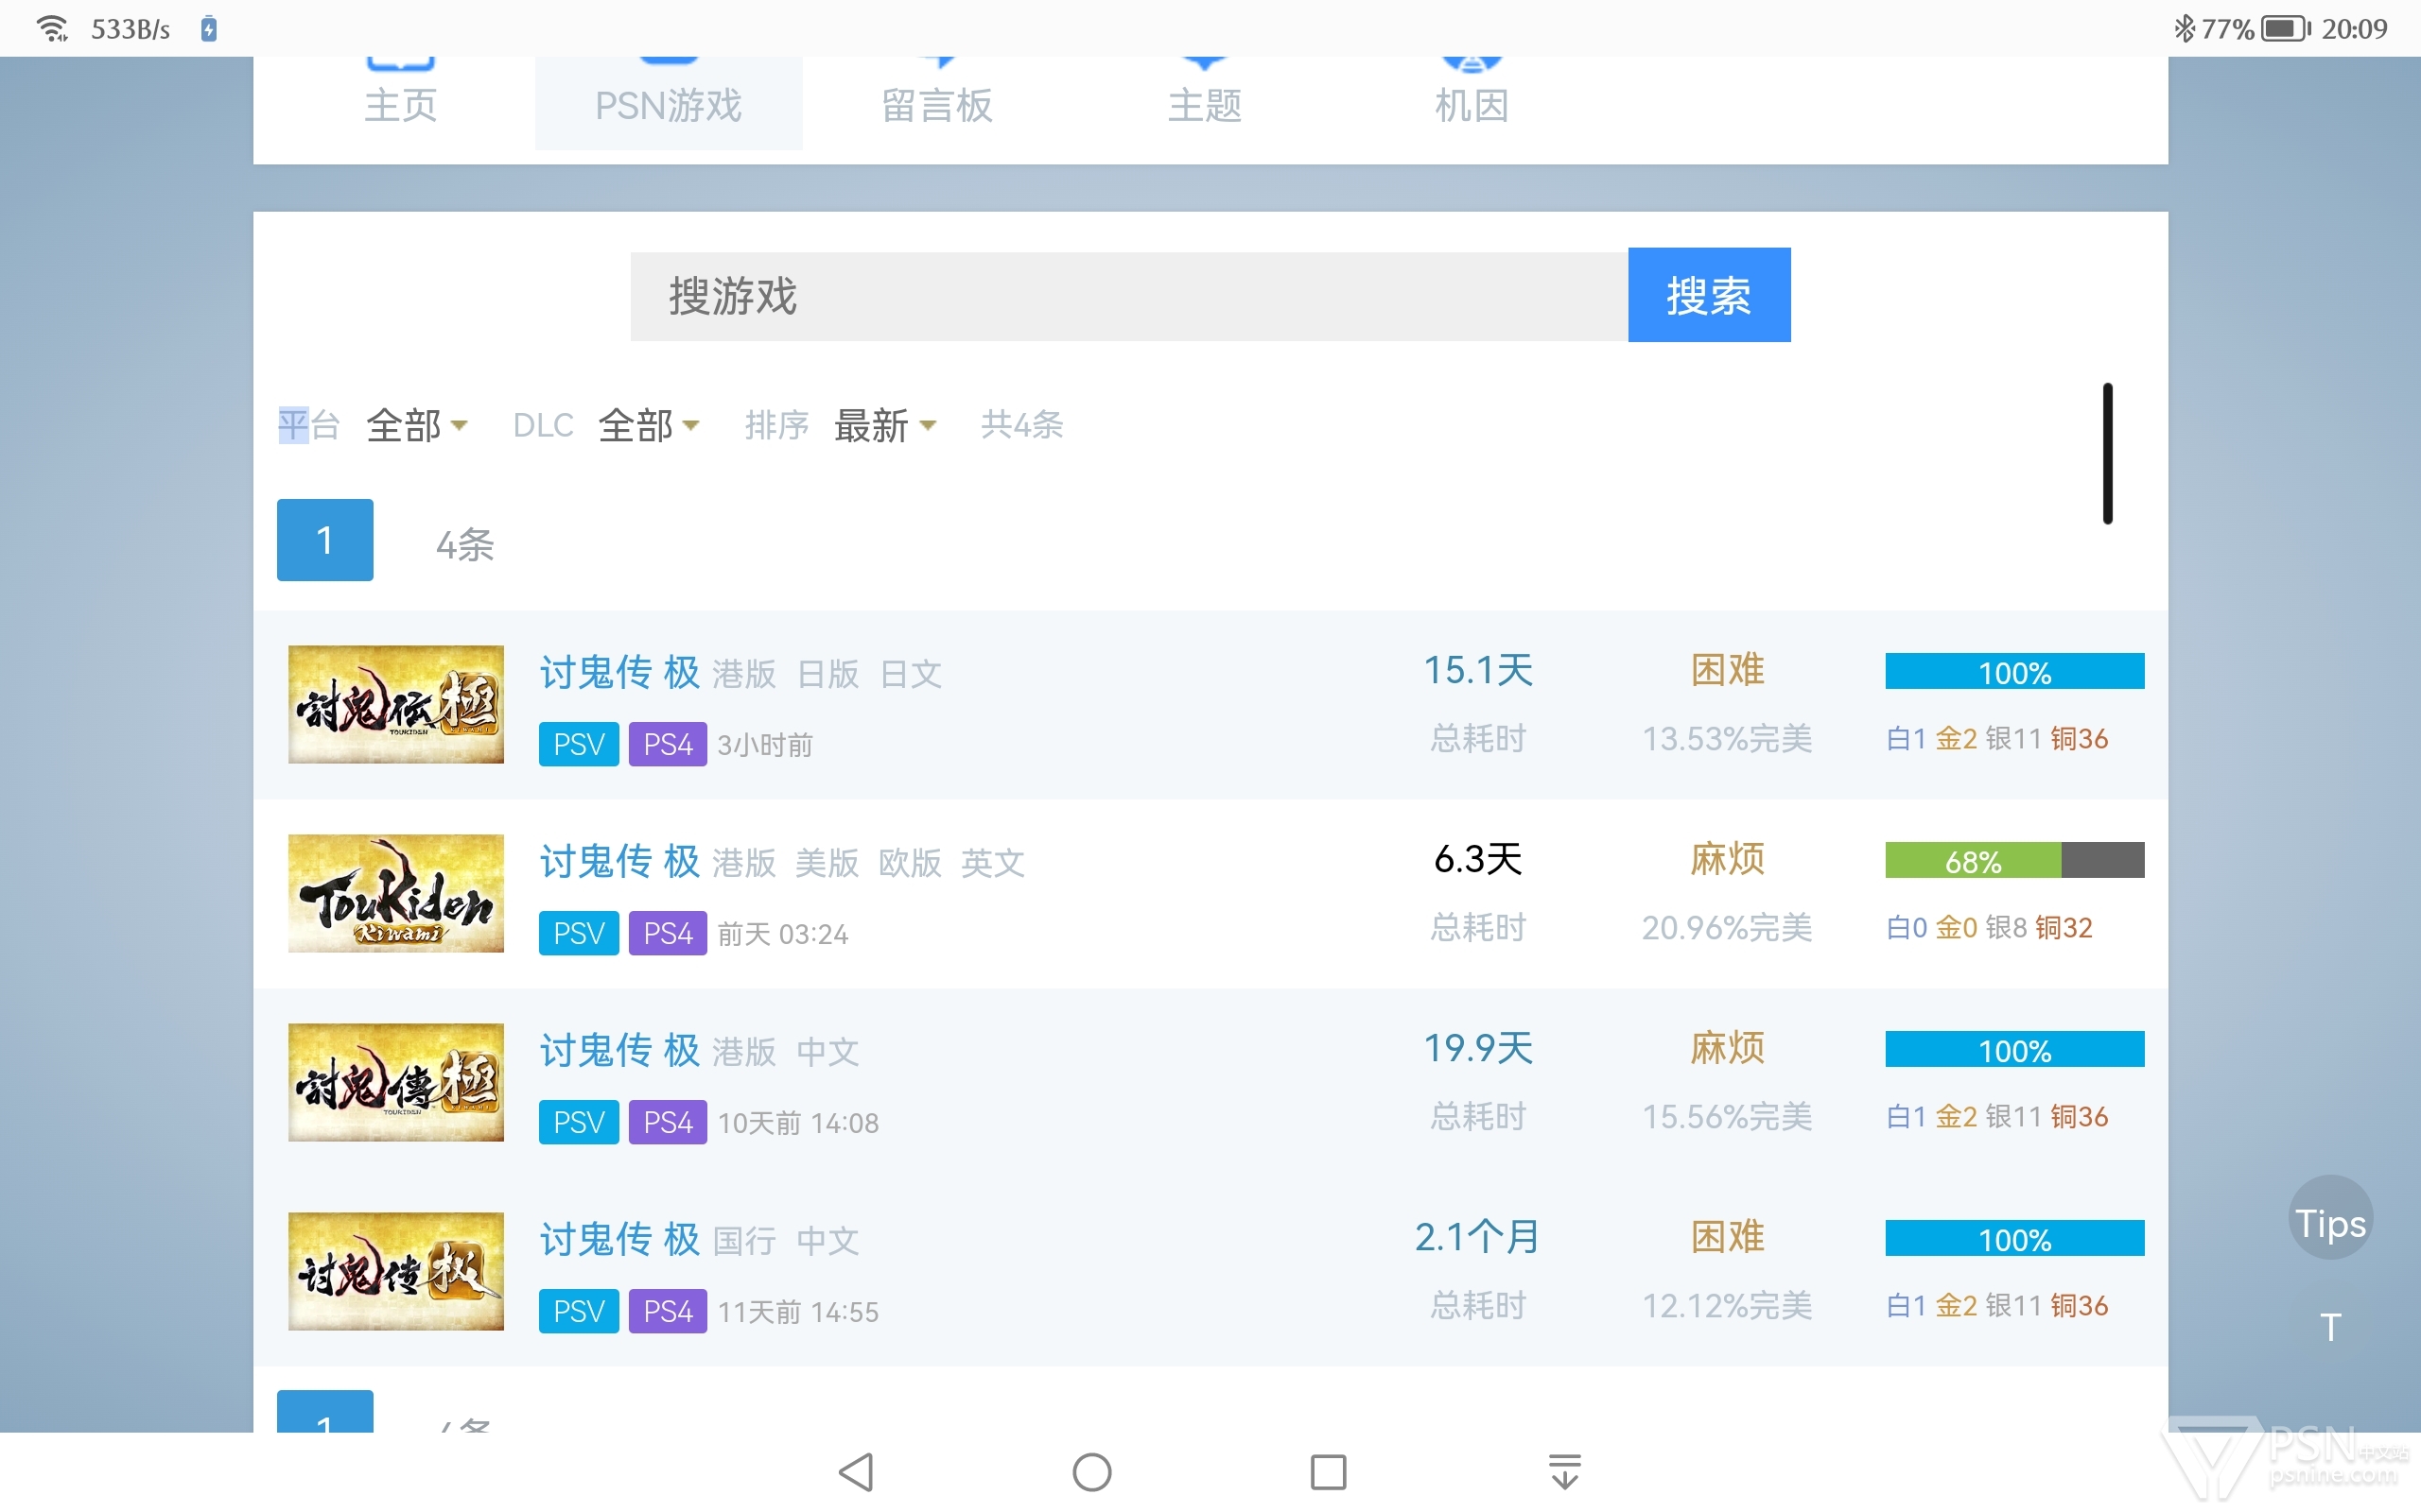Tap Android back navigation button
2421x1512 pixels.
pyautogui.click(x=857, y=1472)
